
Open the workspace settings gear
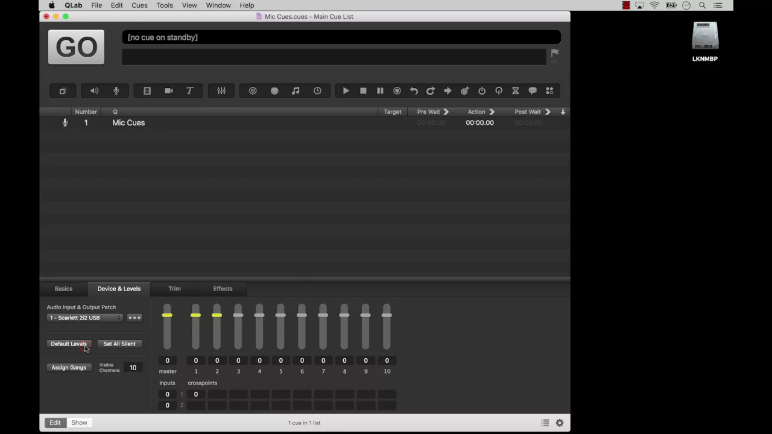560,423
